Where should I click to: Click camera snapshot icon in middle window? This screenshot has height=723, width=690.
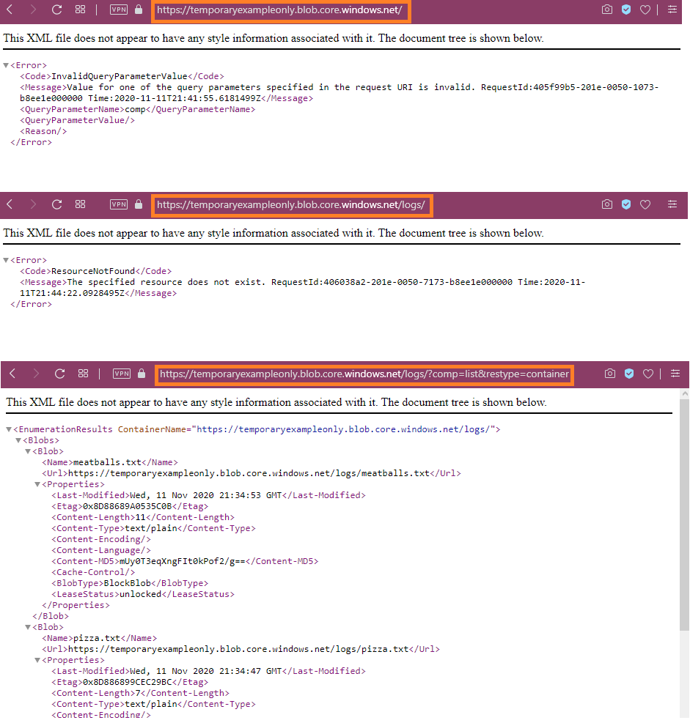pyautogui.click(x=607, y=204)
